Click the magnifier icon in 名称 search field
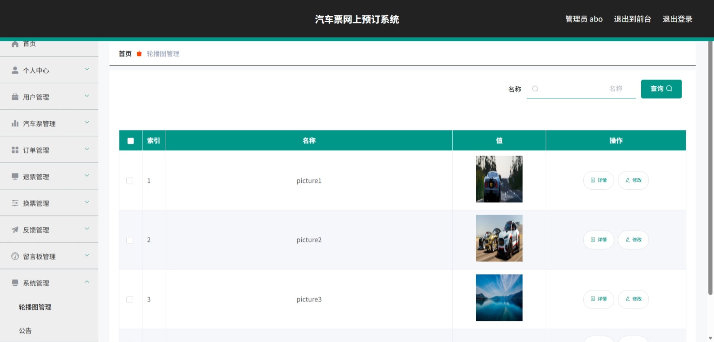Image resolution: width=714 pixels, height=342 pixels. click(535, 89)
